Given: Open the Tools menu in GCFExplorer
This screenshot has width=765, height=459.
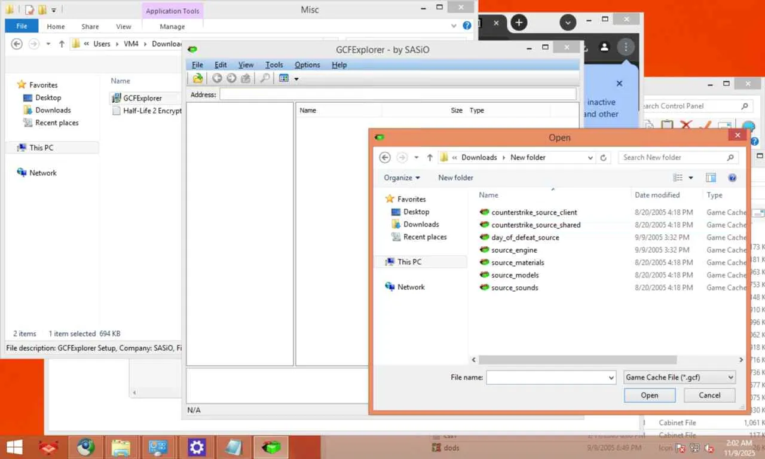Looking at the screenshot, I should [274, 65].
